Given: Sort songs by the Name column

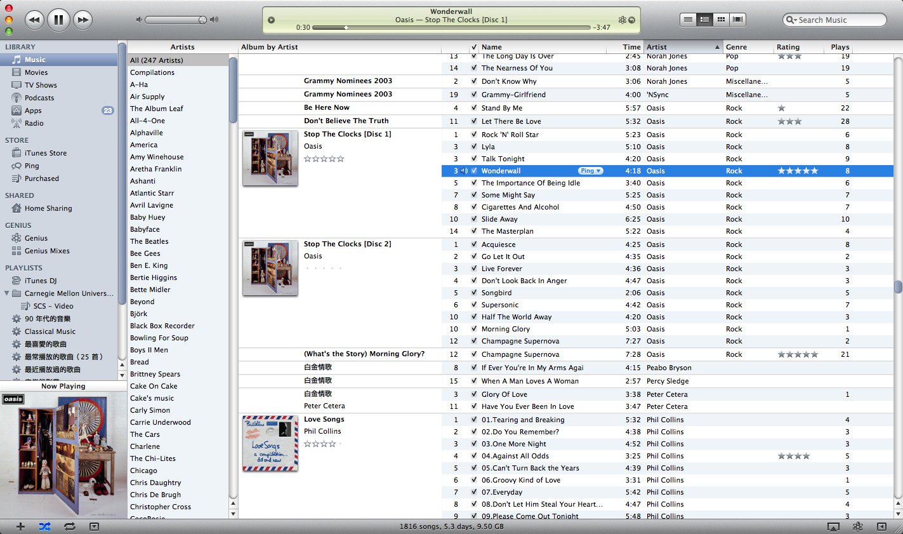Looking at the screenshot, I should click(x=542, y=47).
